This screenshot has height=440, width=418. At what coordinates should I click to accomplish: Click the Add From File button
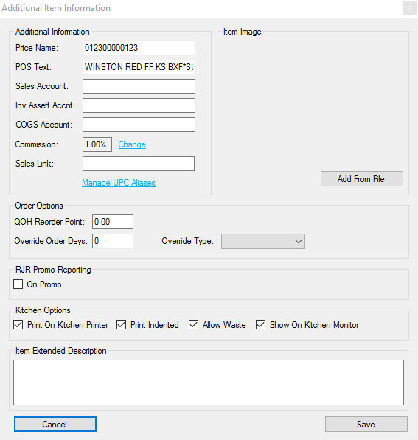pyautogui.click(x=362, y=179)
